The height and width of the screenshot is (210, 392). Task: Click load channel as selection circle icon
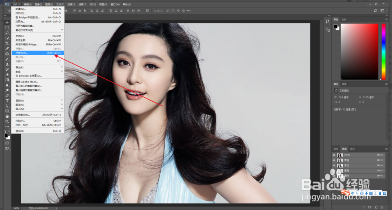[x=364, y=207]
